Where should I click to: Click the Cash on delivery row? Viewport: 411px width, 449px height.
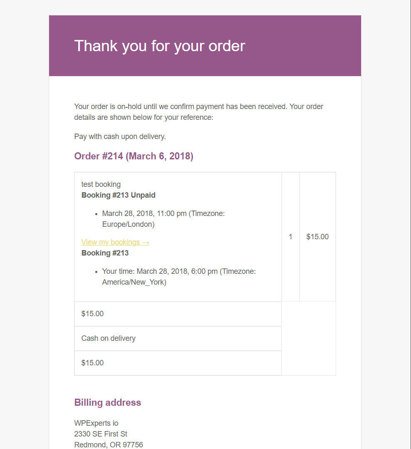click(108, 338)
